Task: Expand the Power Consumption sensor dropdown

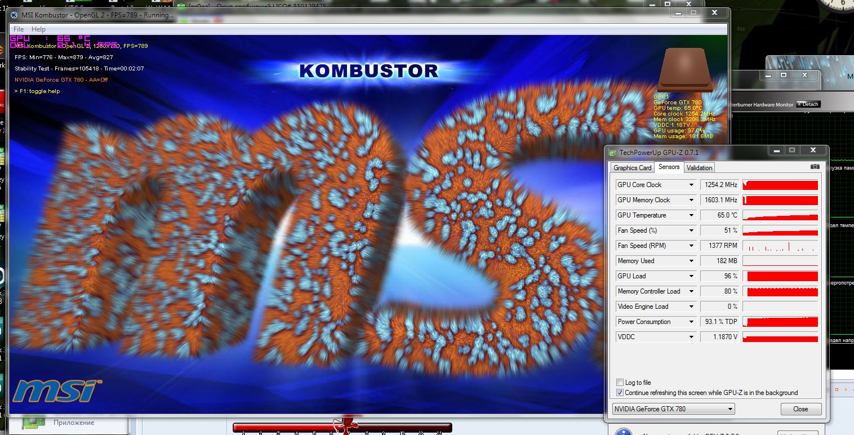Action: (x=691, y=322)
